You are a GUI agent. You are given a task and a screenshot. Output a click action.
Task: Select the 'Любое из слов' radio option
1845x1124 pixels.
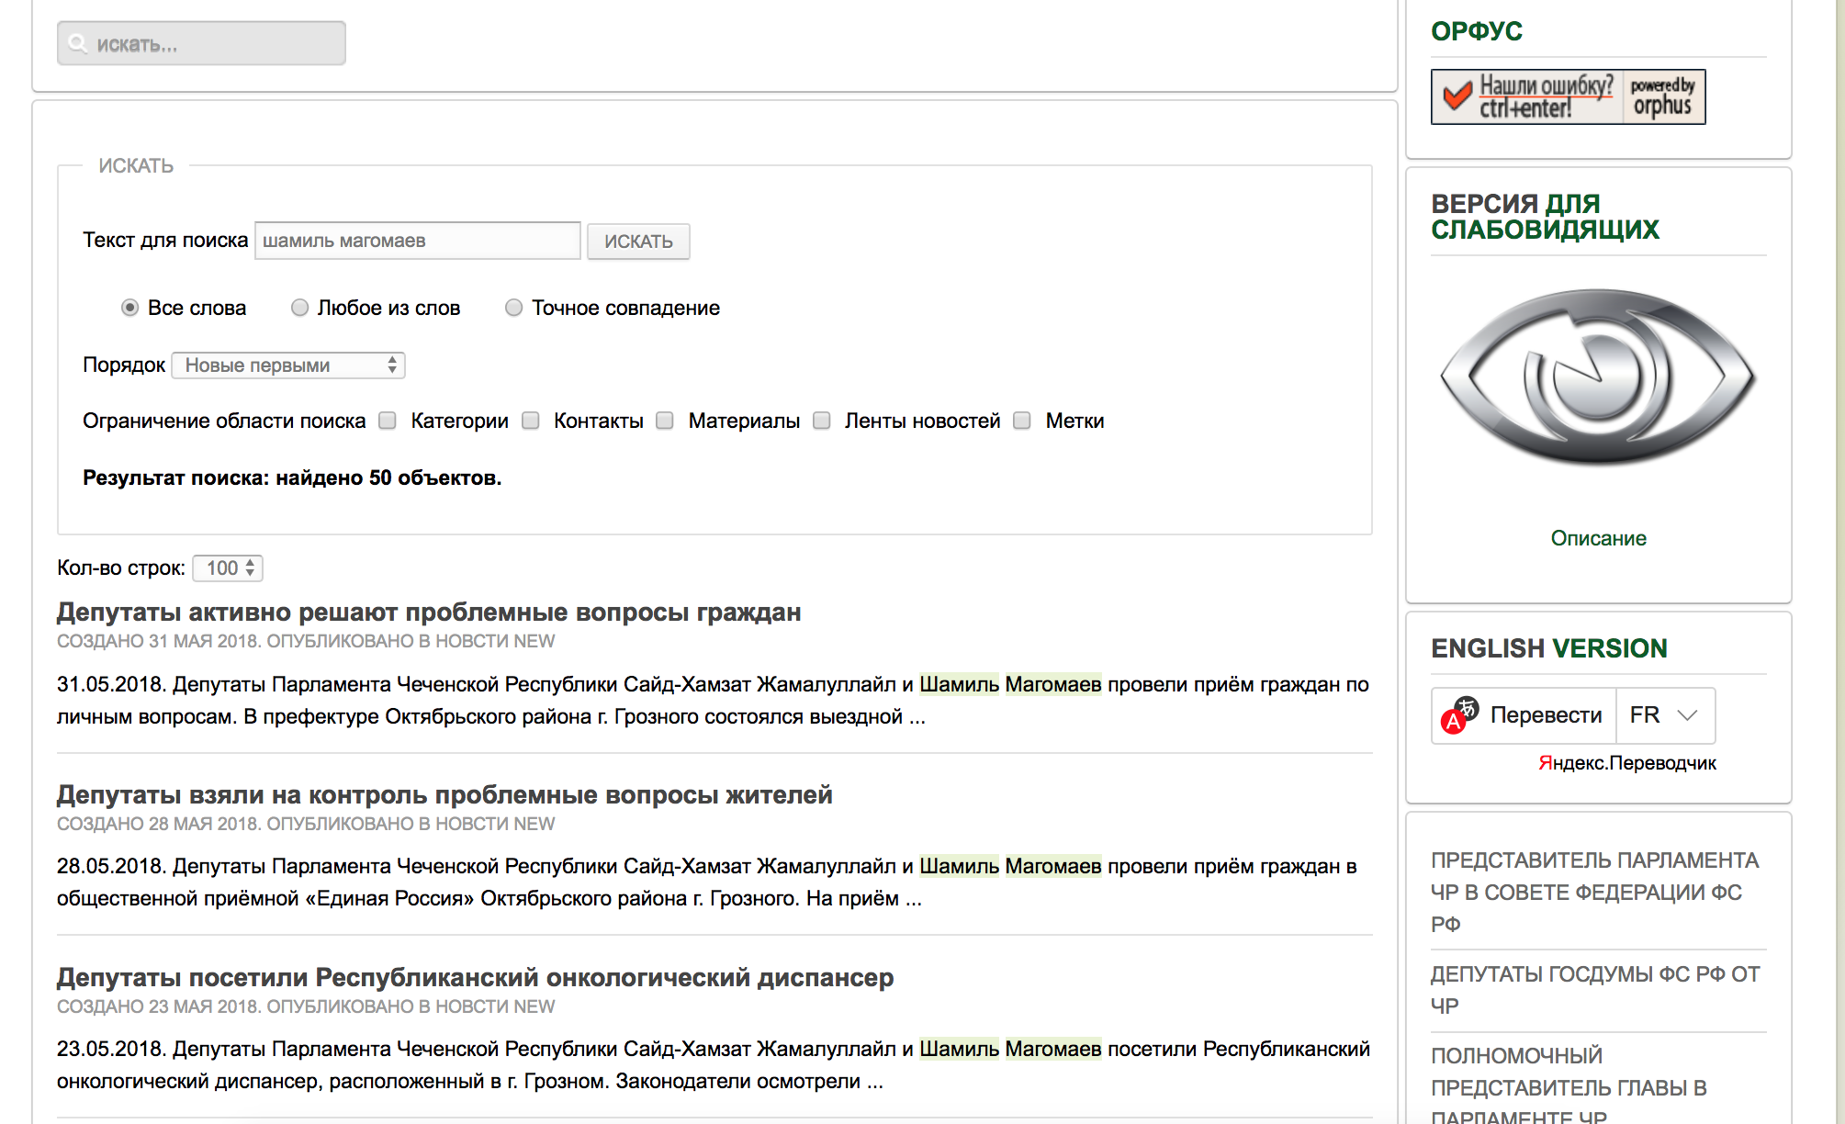pyautogui.click(x=299, y=308)
